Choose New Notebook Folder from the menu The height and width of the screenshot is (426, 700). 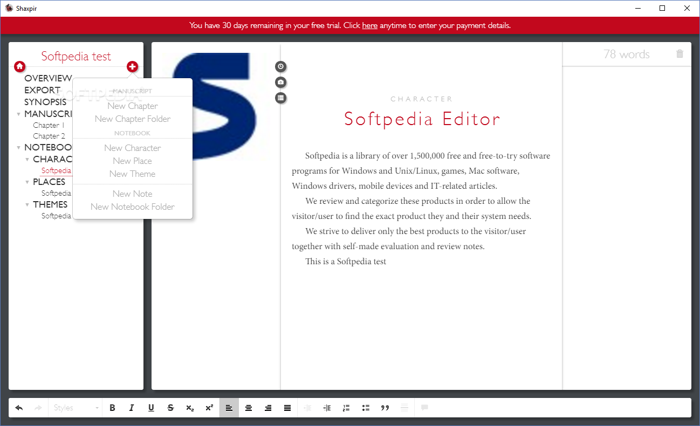pyautogui.click(x=133, y=207)
